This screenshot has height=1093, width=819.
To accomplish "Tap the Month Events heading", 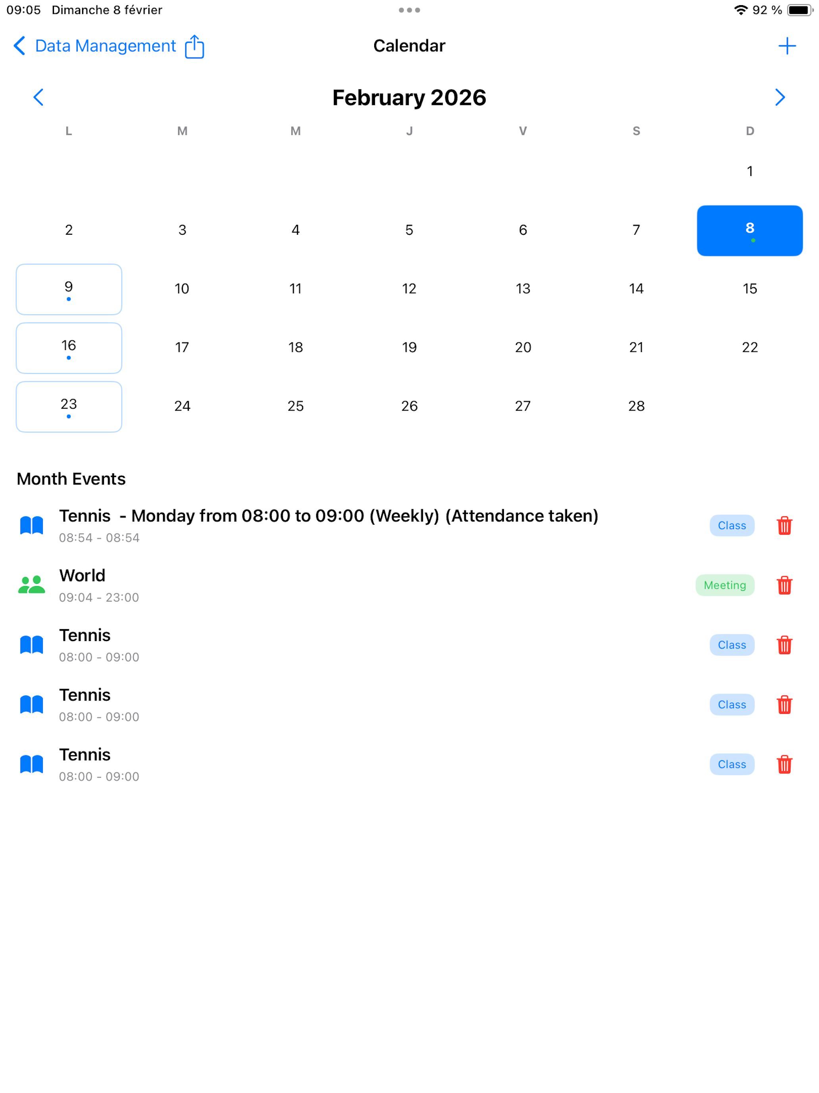I will tap(71, 479).
